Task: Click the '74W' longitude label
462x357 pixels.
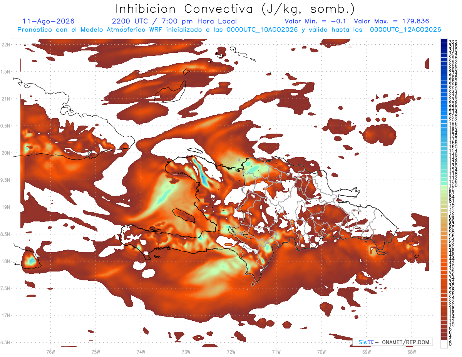Action: point(141,352)
